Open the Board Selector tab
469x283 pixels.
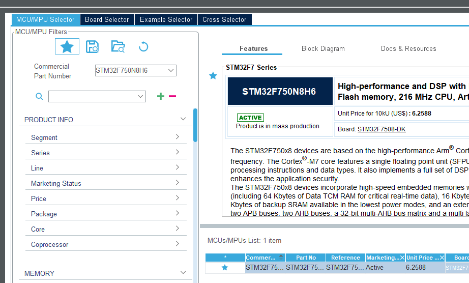click(107, 19)
